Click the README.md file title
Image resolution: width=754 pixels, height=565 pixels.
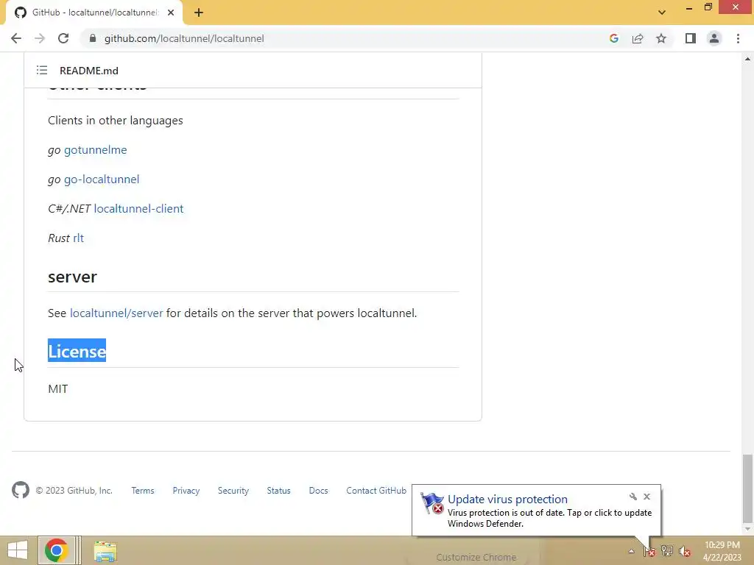(89, 71)
